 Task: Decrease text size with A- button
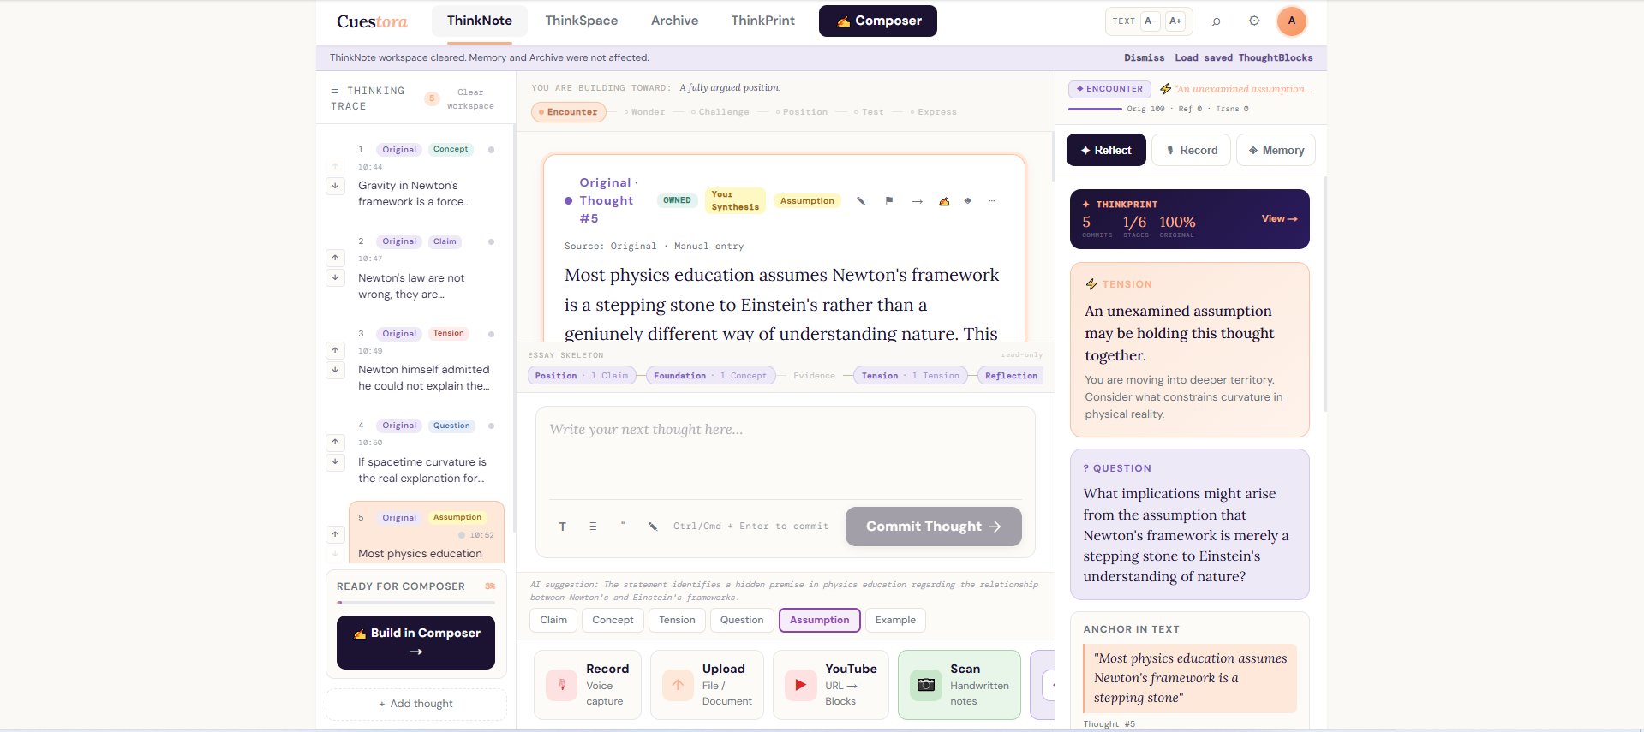[1151, 21]
